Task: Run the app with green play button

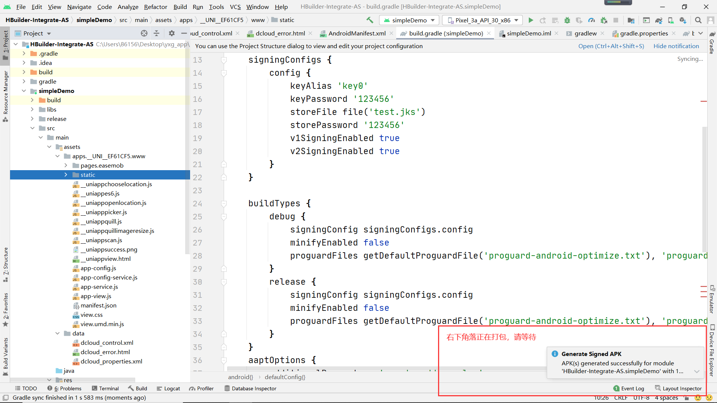Action: tap(531, 20)
